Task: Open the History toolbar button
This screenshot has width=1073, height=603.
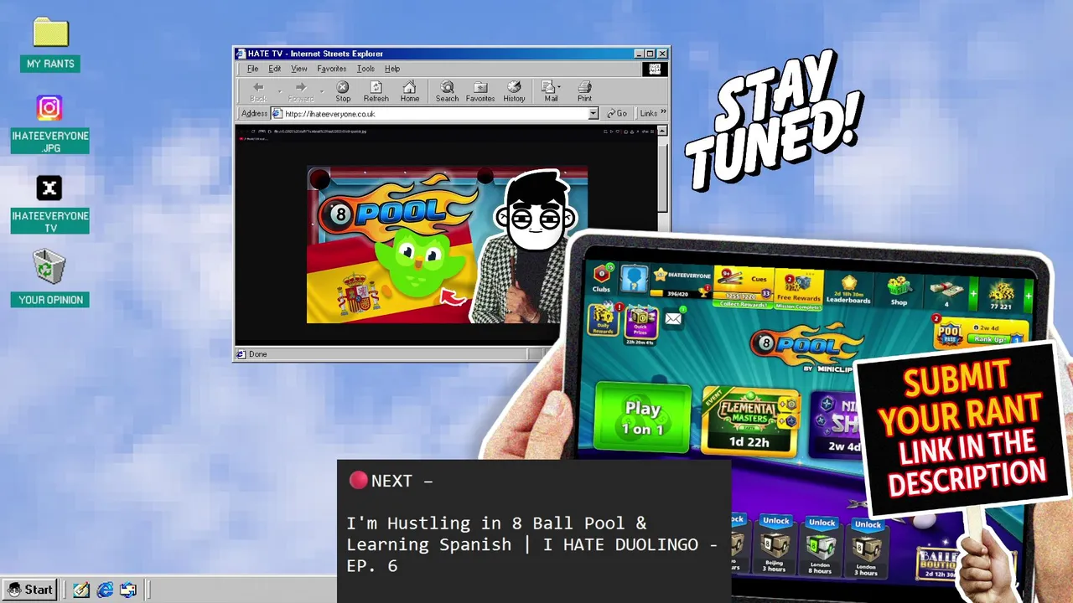Action: pos(514,91)
